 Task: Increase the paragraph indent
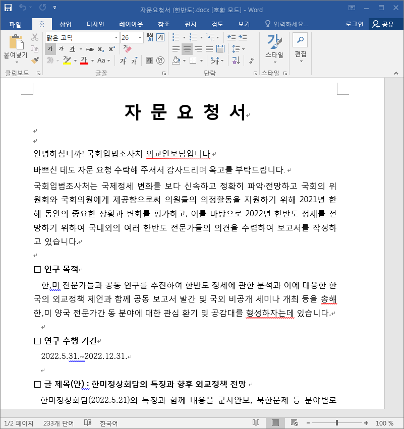[x=243, y=37]
